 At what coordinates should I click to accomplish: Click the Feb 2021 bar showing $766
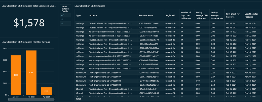tap(31, 73)
